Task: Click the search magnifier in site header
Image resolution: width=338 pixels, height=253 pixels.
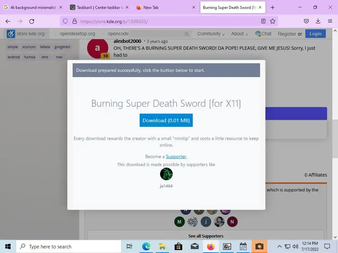Action: 187,34
